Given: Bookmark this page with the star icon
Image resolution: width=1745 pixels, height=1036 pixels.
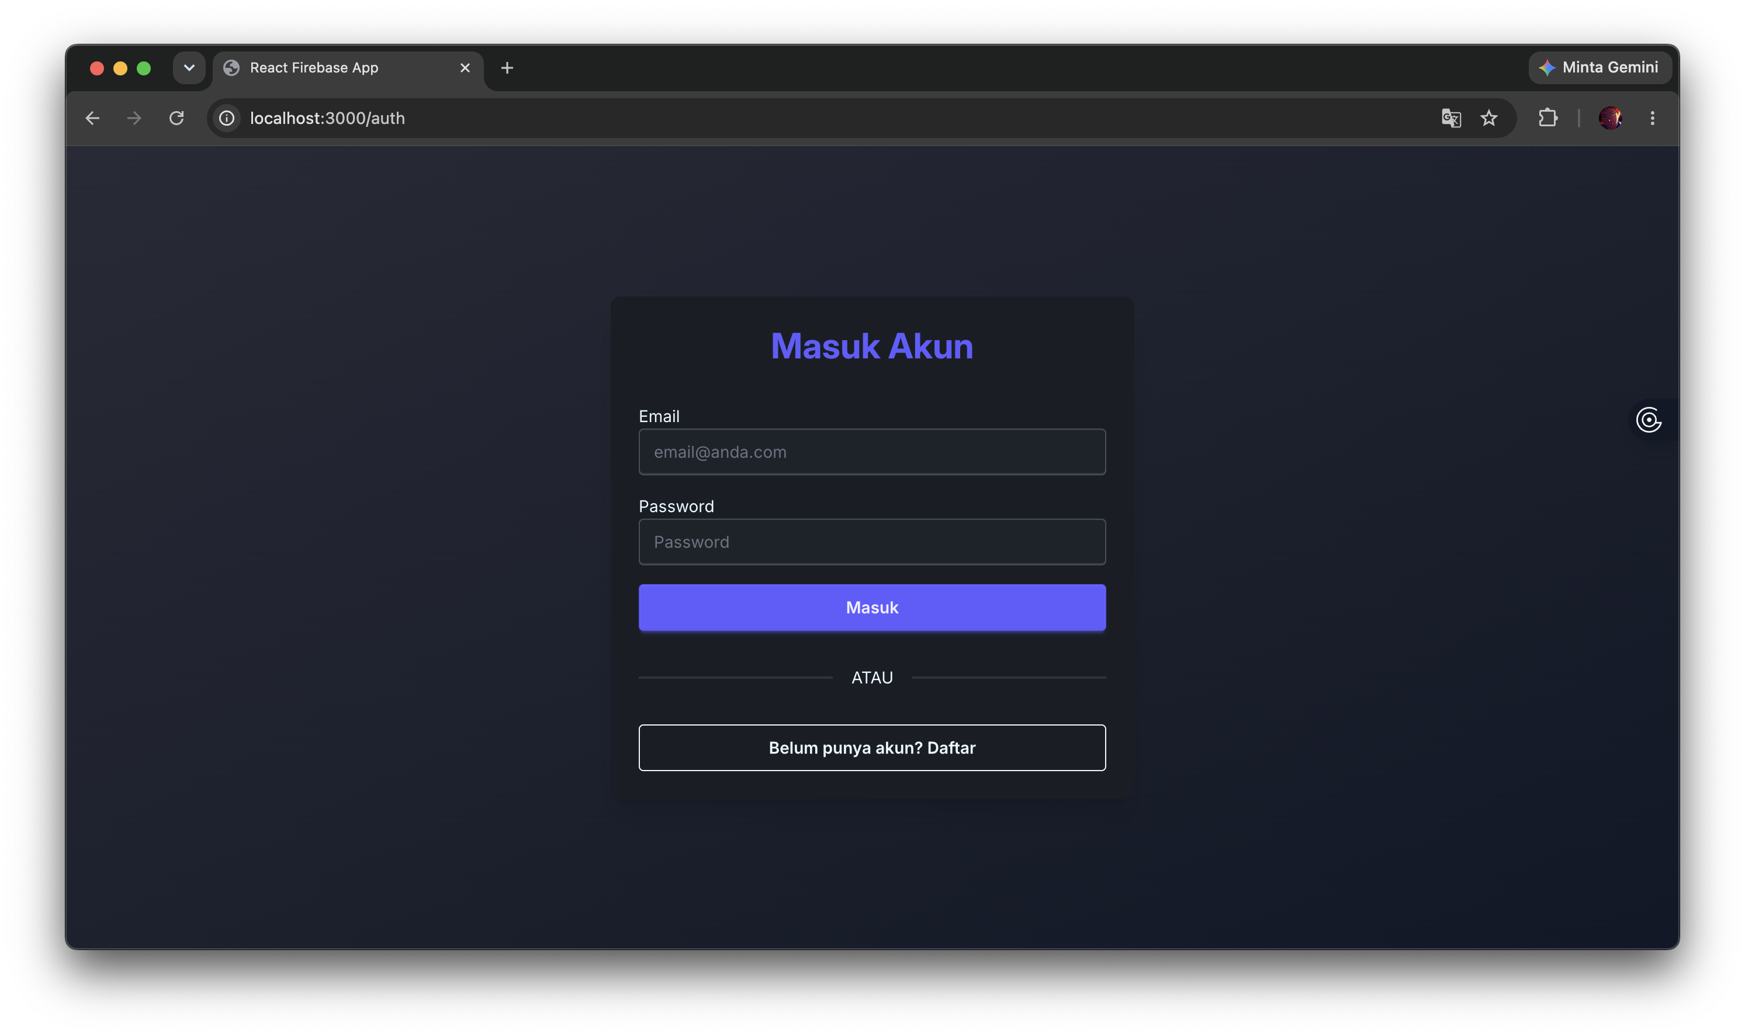Looking at the screenshot, I should click(x=1489, y=118).
